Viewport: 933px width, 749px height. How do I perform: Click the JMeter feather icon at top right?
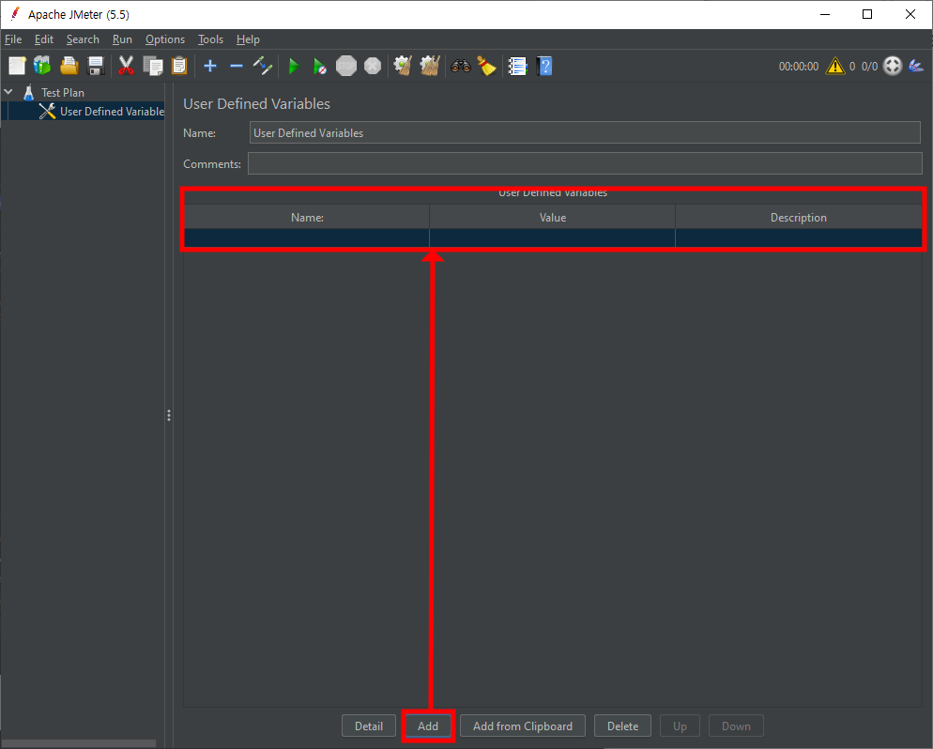pos(916,66)
